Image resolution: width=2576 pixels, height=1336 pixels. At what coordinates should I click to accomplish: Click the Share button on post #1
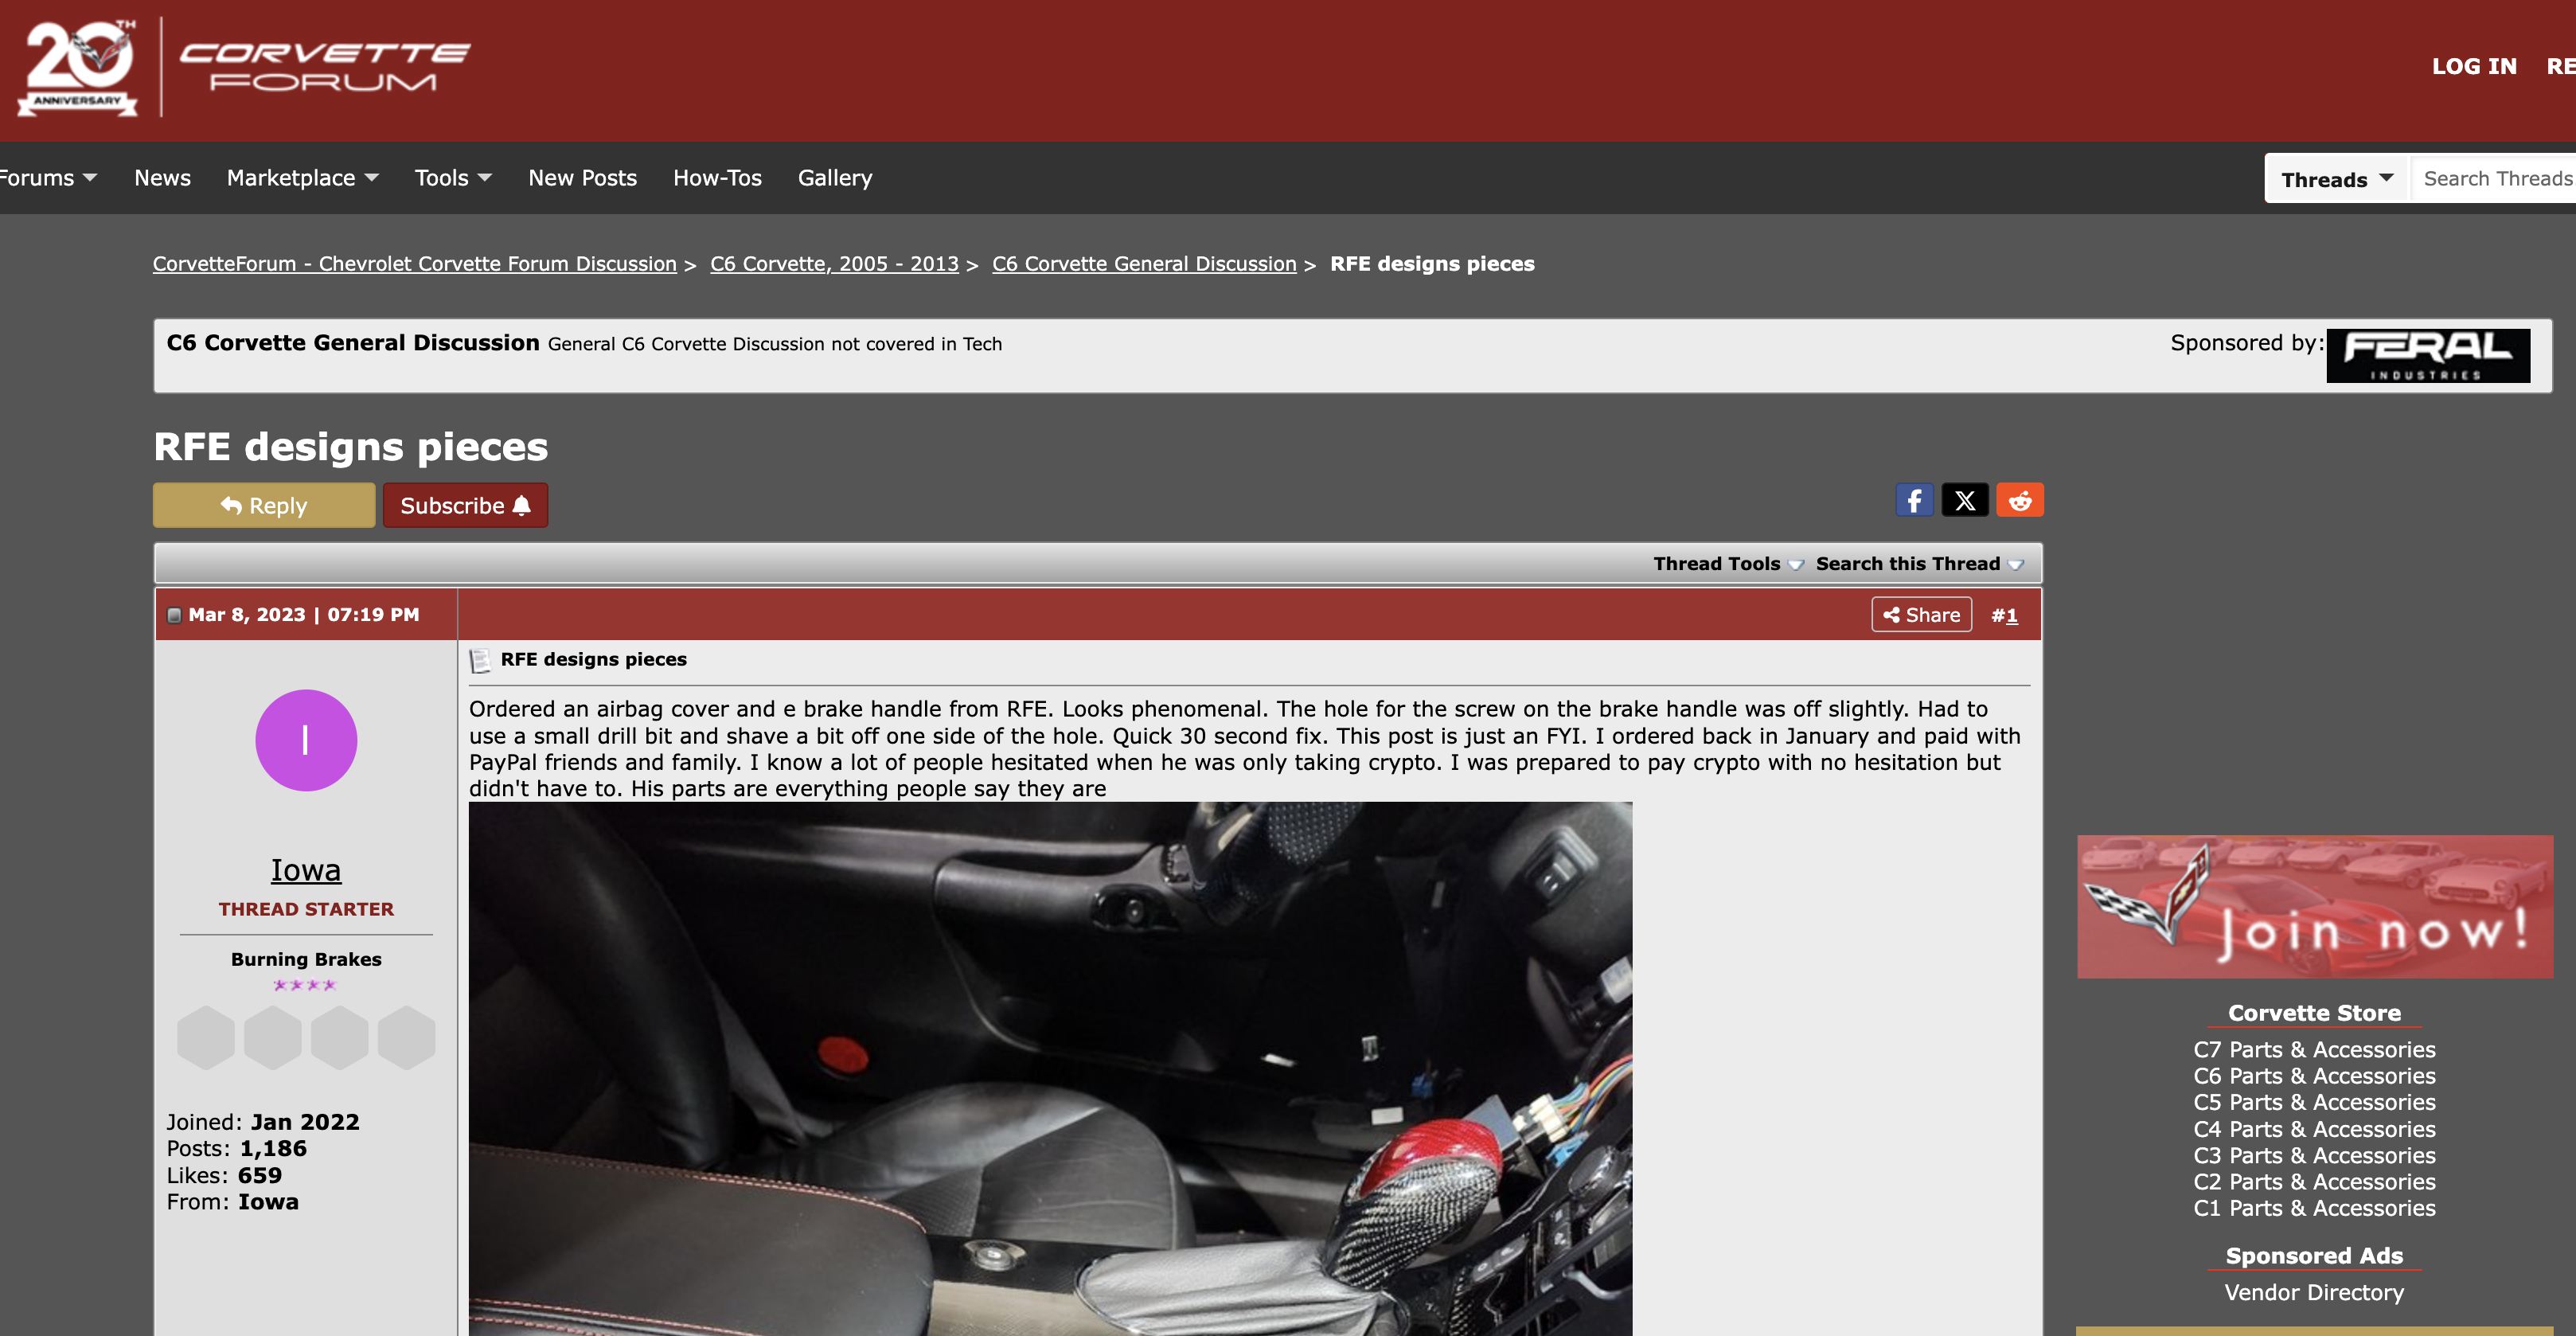pyautogui.click(x=1921, y=615)
